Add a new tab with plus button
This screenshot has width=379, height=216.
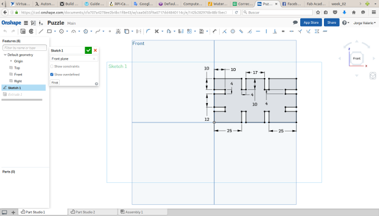click(13, 212)
